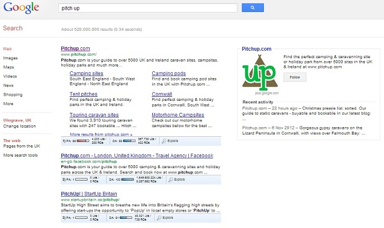Image resolution: width=384 pixels, height=228 pixels.
Task: Click 'More results from pitchup.com'
Action: 101,134
